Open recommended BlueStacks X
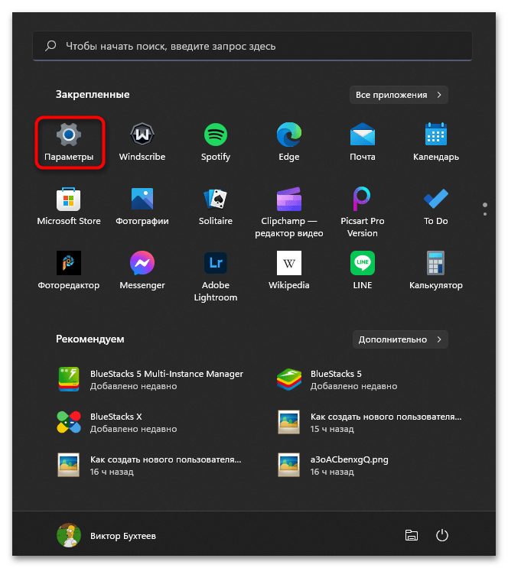 pos(118,423)
